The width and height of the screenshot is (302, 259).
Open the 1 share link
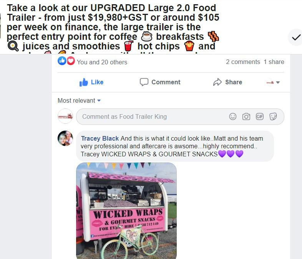coord(274,62)
